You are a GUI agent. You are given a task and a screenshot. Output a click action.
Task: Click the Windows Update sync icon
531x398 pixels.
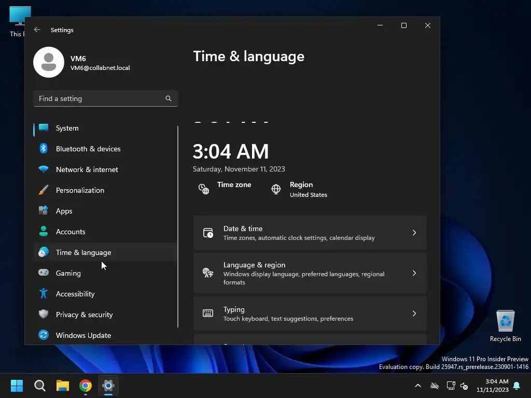pyautogui.click(x=44, y=335)
